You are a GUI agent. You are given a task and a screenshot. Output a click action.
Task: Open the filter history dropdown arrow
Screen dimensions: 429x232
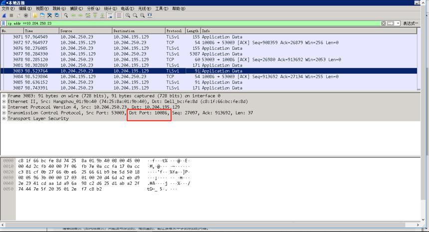point(398,23)
